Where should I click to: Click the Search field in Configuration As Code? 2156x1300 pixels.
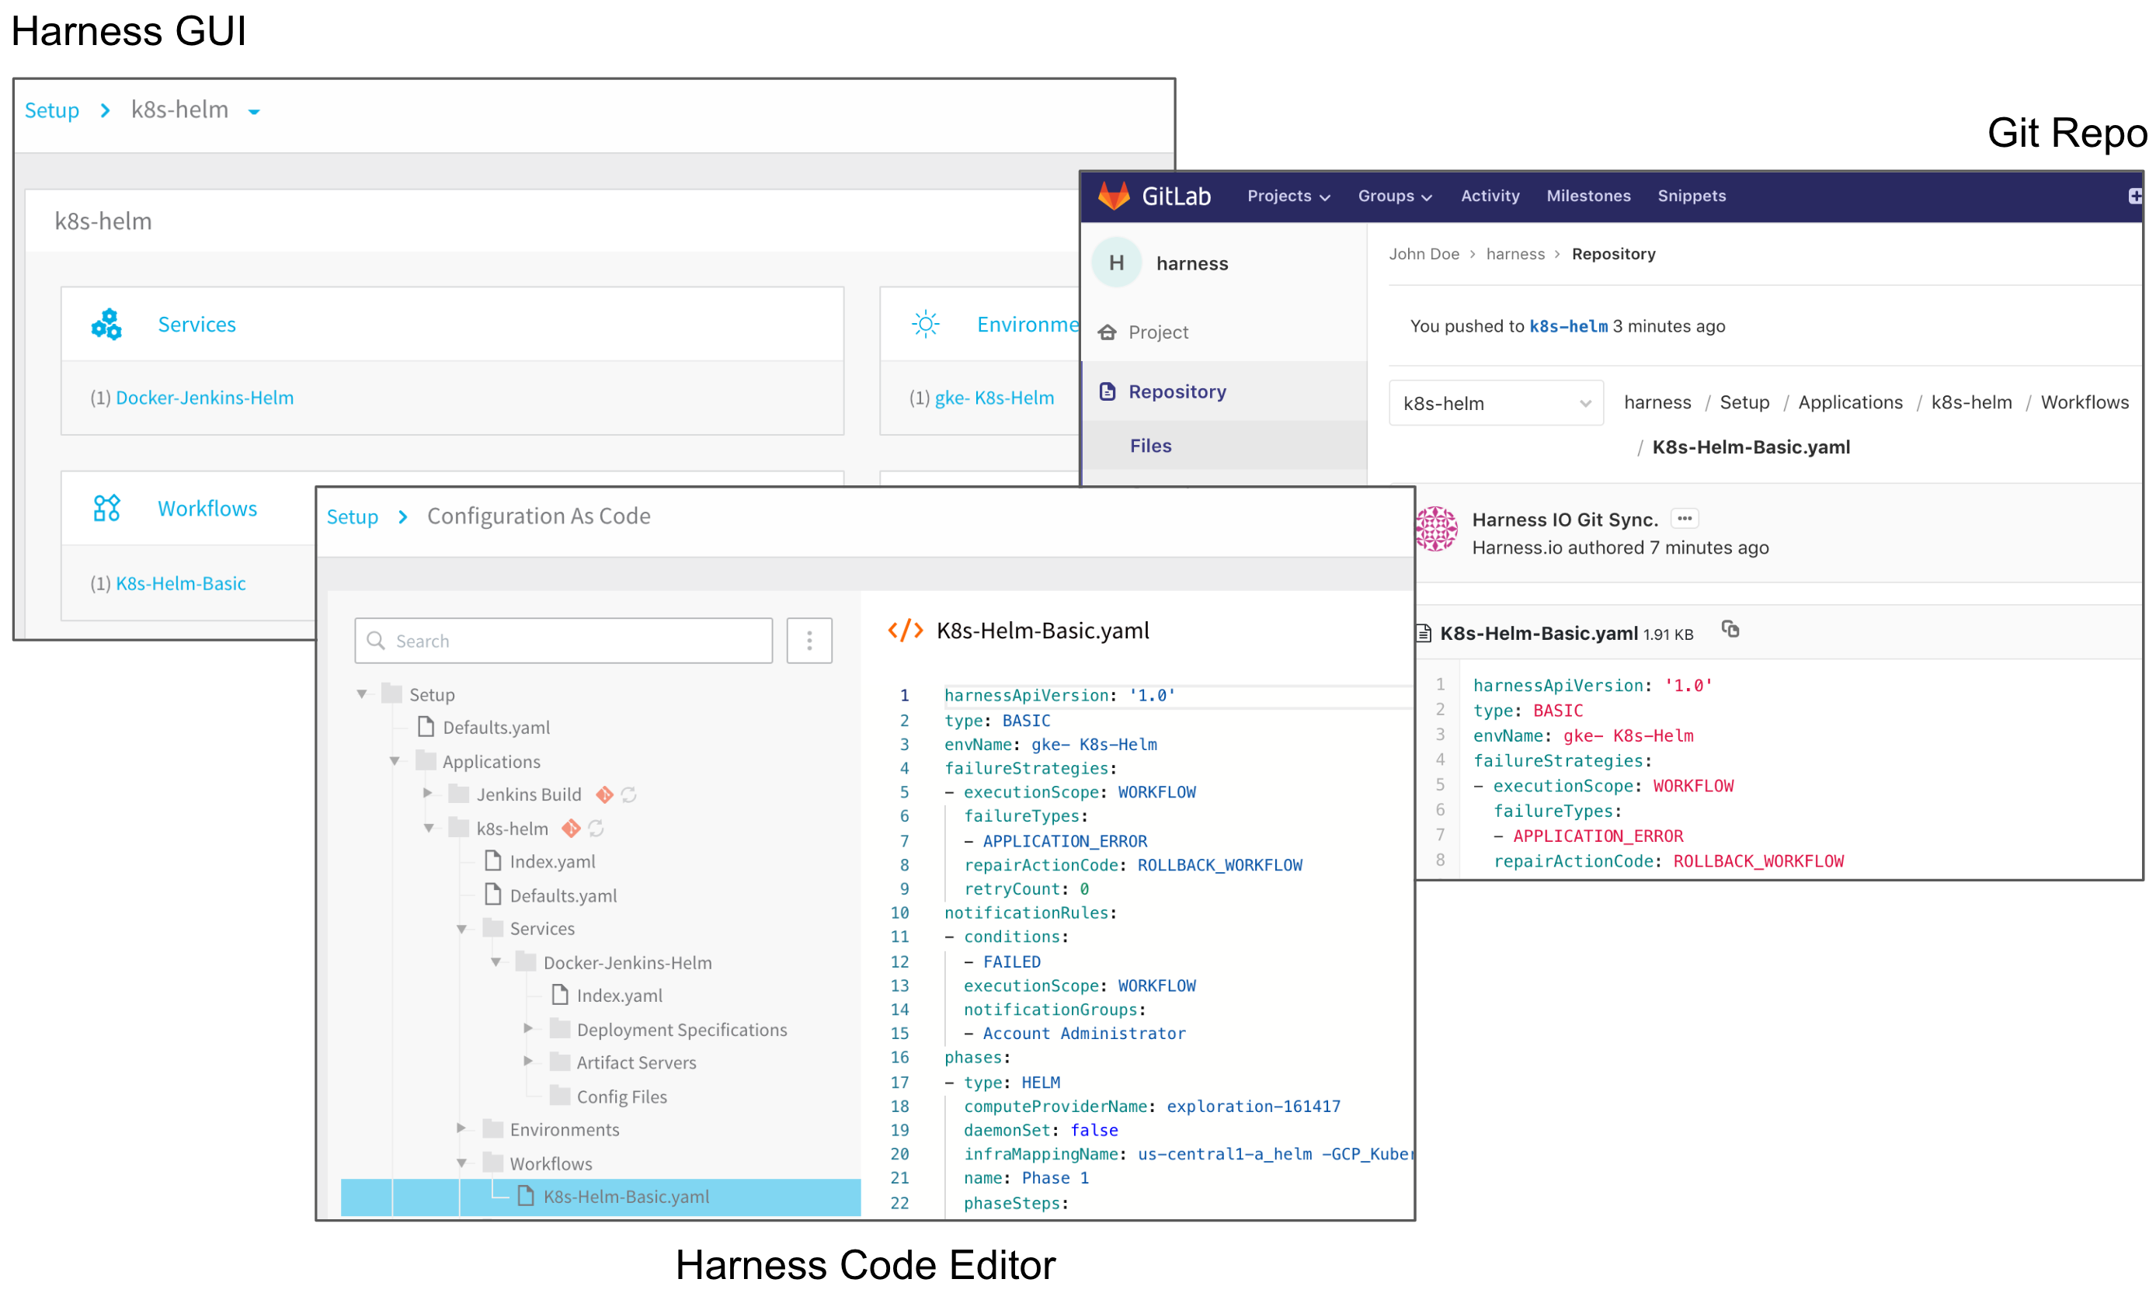click(564, 641)
